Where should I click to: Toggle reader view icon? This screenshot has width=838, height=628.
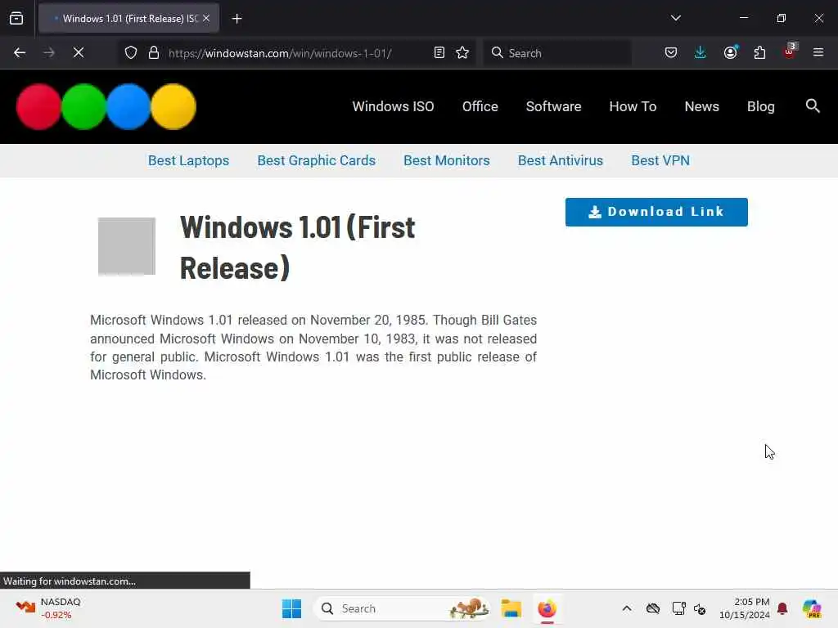coord(439,53)
